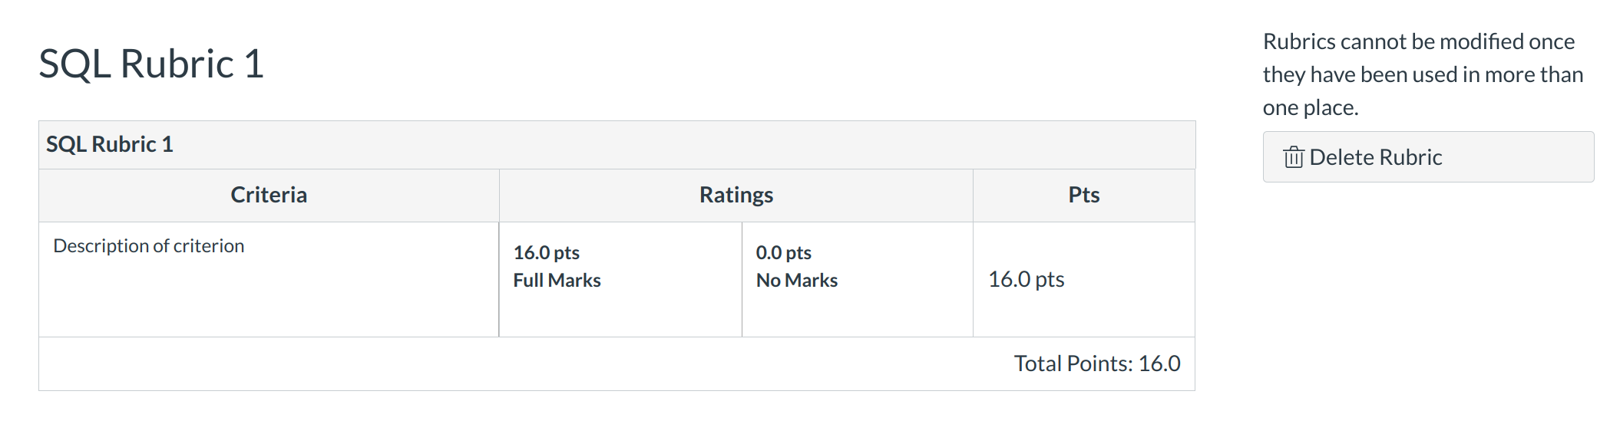Click the 16.0 pts value above Full Marks
1620x434 pixels.
pyautogui.click(x=546, y=253)
